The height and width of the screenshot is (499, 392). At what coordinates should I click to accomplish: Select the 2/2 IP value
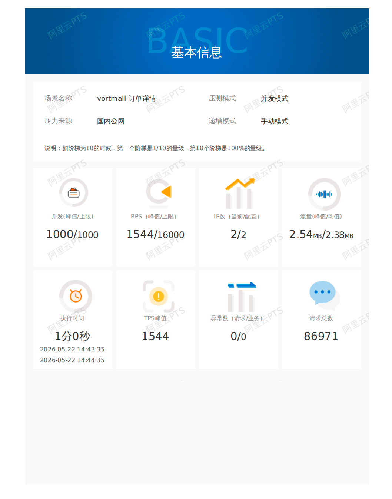click(238, 234)
